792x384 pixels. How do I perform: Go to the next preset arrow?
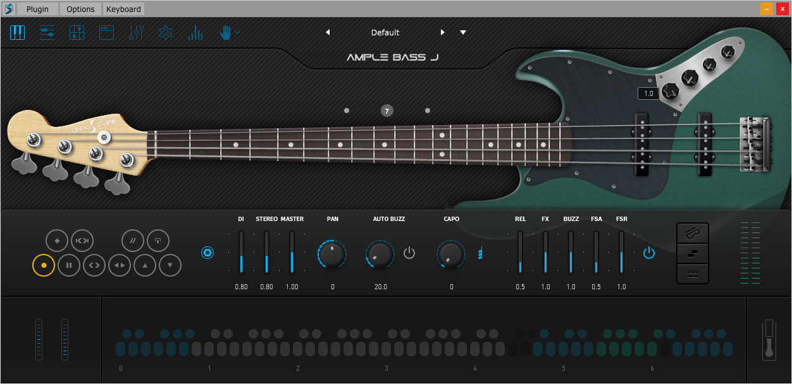[442, 32]
